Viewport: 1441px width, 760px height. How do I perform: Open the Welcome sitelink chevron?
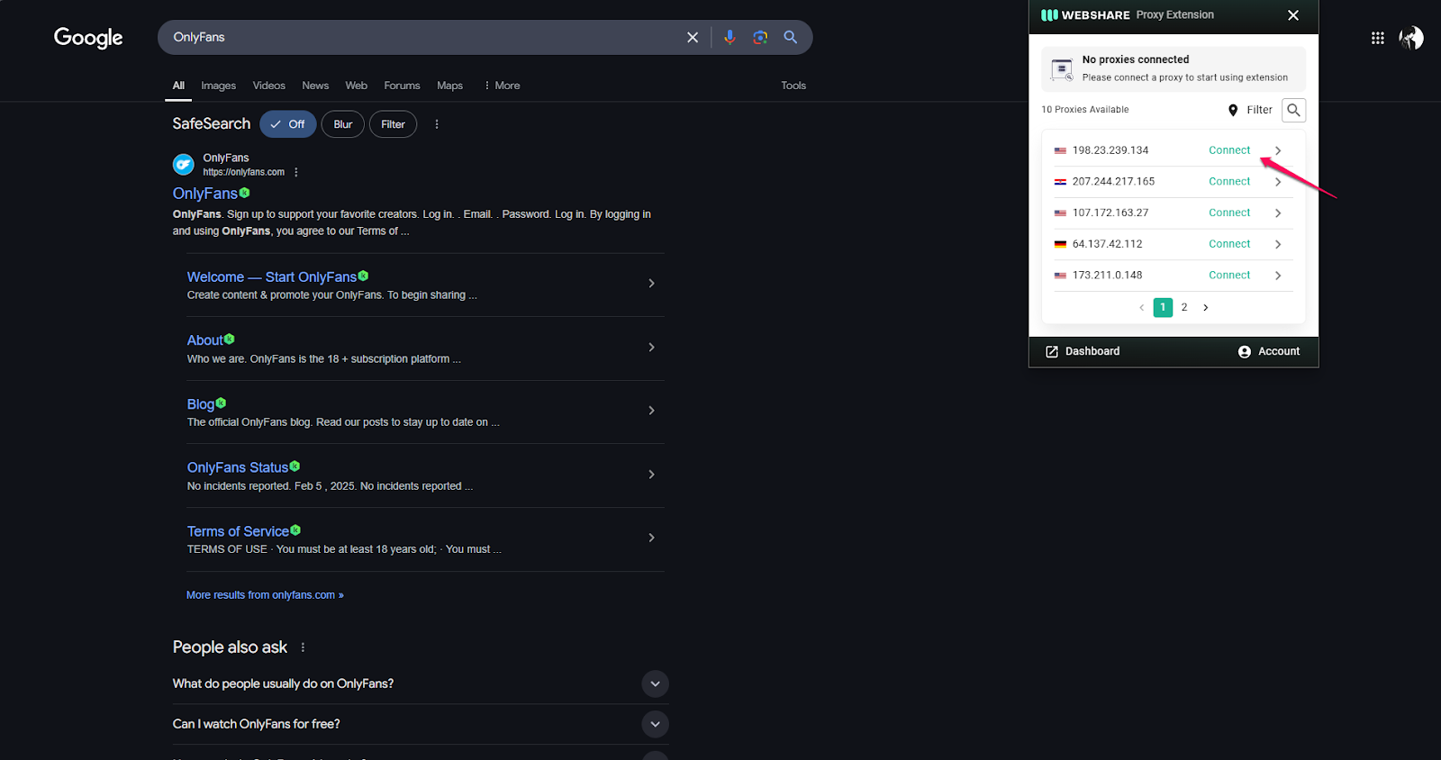point(651,284)
